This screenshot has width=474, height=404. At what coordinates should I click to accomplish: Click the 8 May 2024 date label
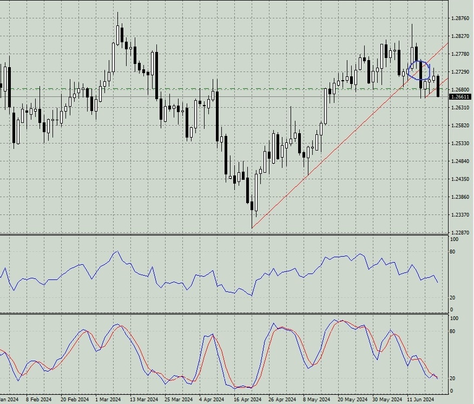pyautogui.click(x=317, y=400)
